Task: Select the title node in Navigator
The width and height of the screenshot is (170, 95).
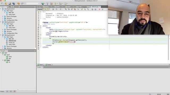Action: tap(10, 58)
